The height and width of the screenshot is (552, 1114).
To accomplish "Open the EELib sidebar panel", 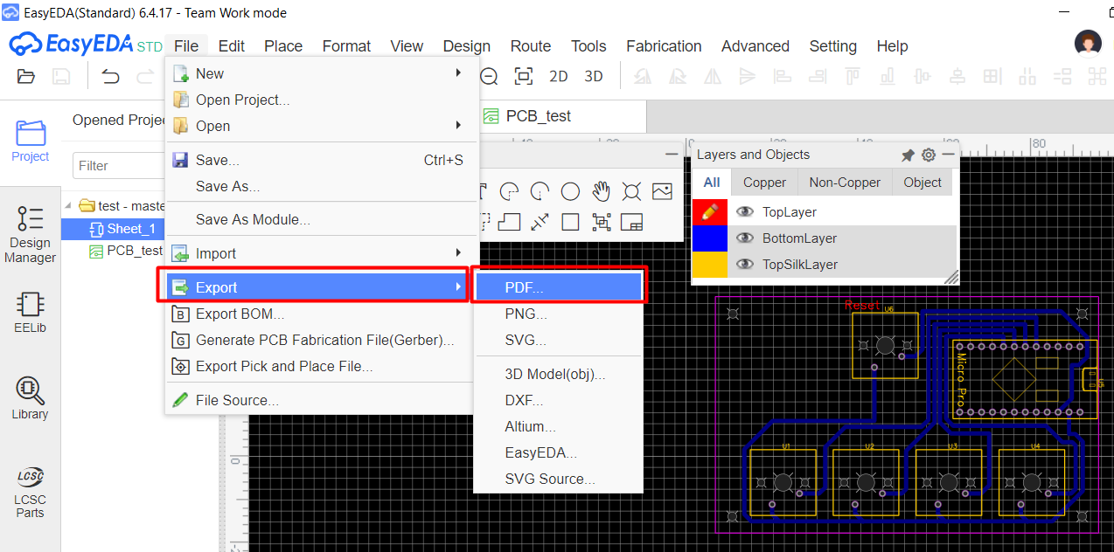I will coord(31,313).
